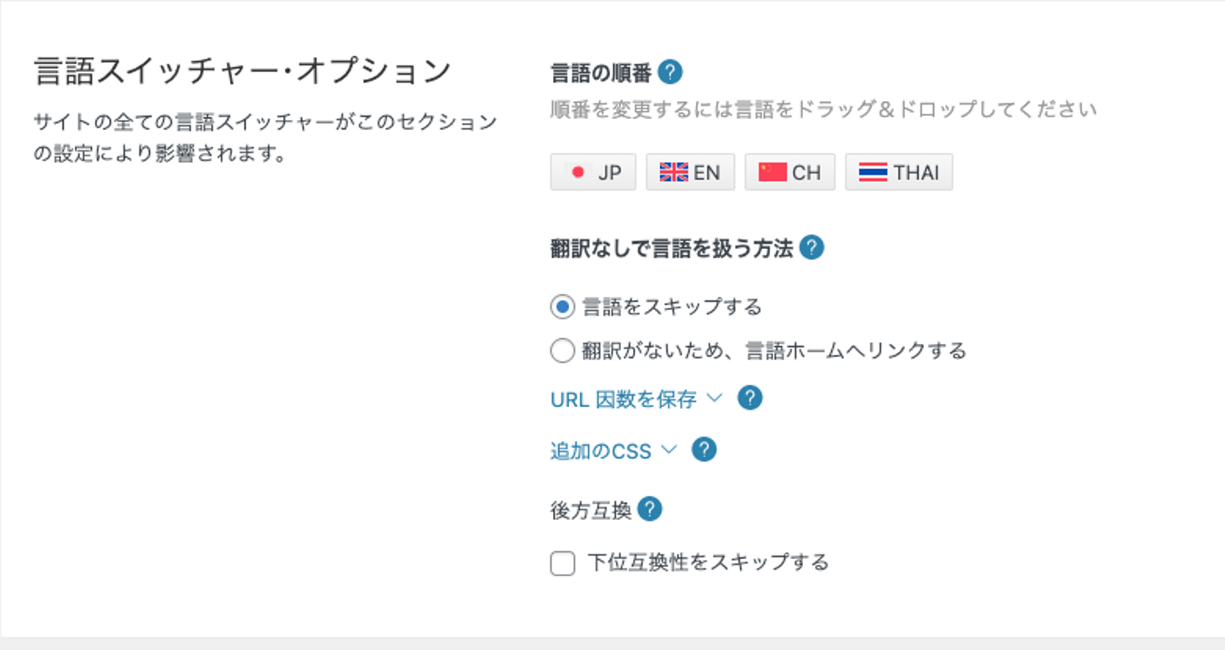1225x650 pixels.
Task: Select 言語をスキップする radio option
Action: click(x=562, y=307)
